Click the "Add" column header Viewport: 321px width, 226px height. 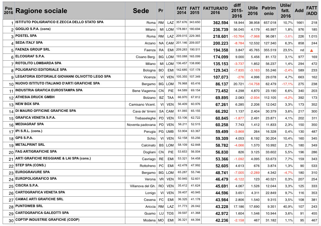[299, 11]
